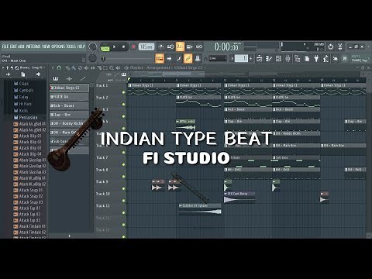372x279 pixels.
Task: Expand the Claps folder in browser
Action: point(21,84)
